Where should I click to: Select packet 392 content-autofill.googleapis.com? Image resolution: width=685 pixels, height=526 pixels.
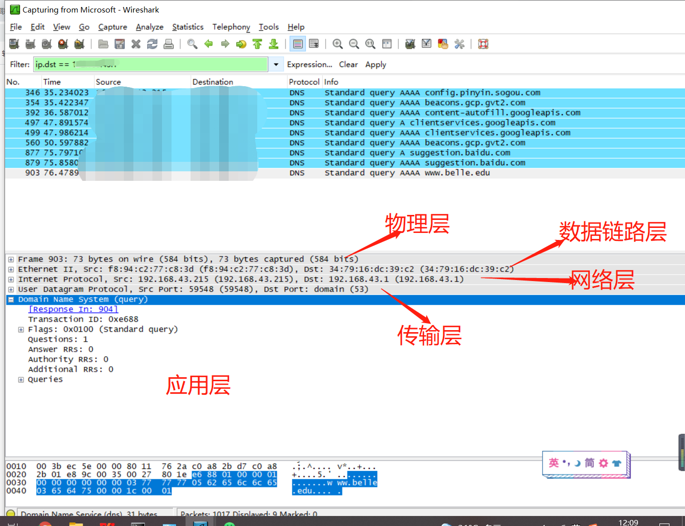click(345, 113)
